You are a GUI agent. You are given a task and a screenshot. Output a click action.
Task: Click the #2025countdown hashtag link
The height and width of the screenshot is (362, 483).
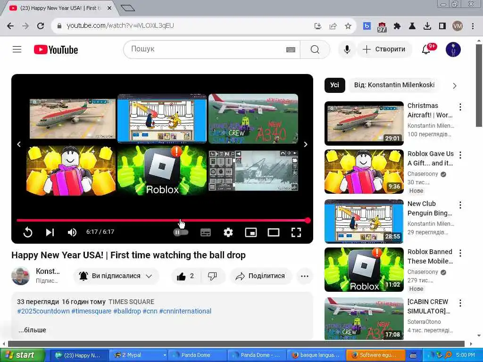(x=43, y=311)
